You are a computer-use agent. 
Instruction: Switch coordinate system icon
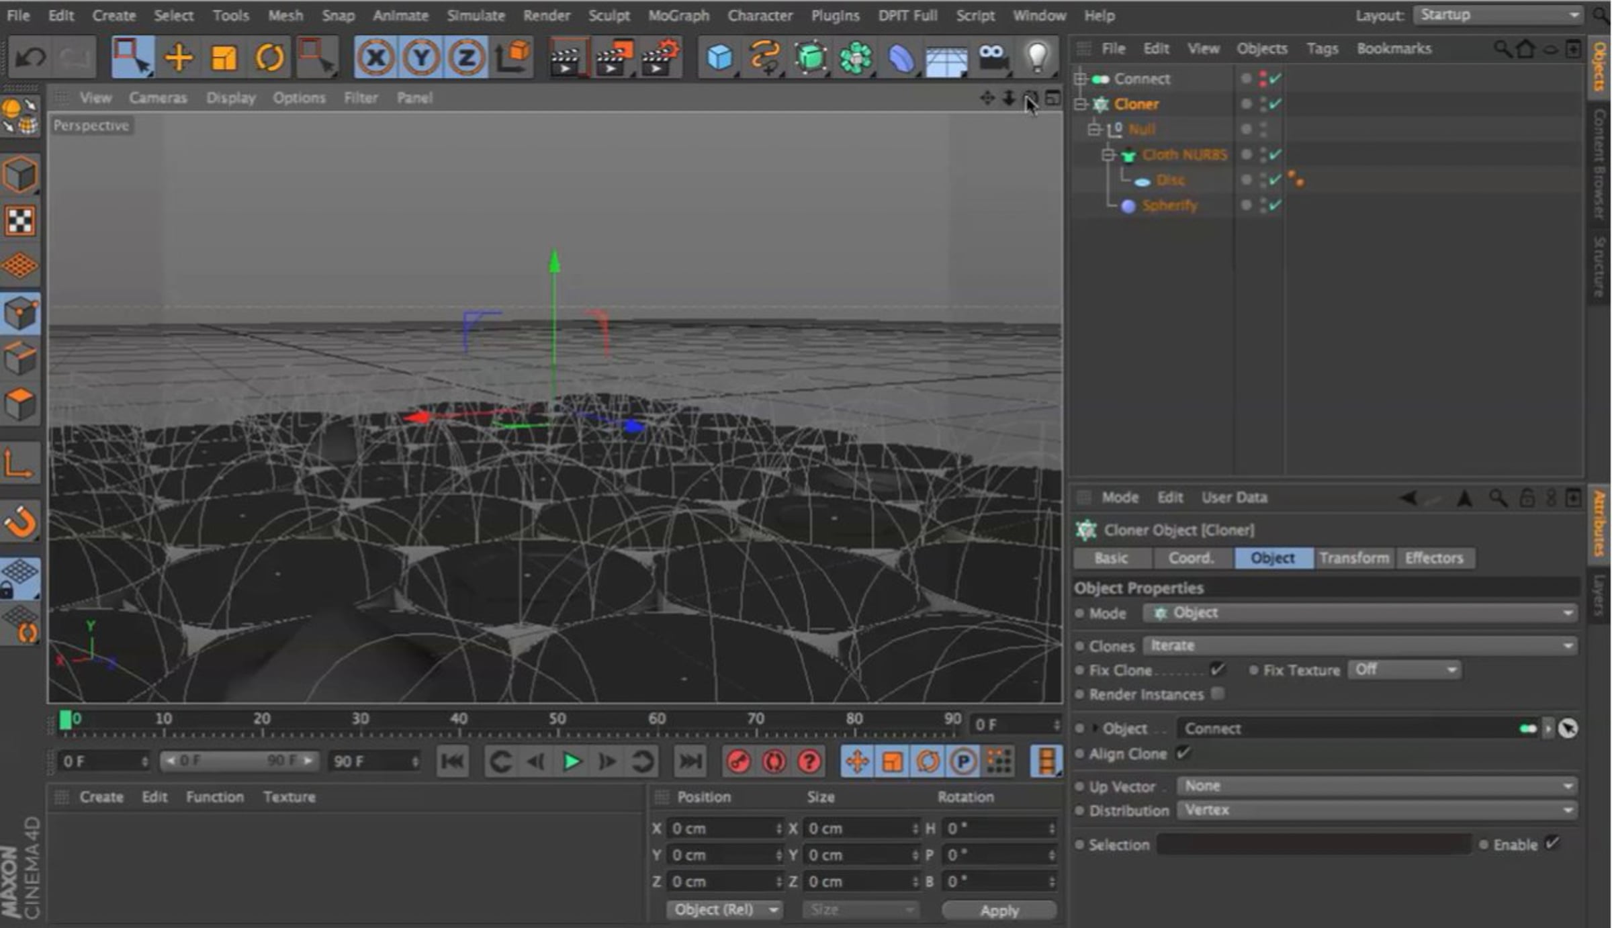coord(512,58)
